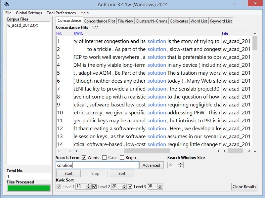
Task: Click the Clone Results button
Action: click(x=244, y=186)
